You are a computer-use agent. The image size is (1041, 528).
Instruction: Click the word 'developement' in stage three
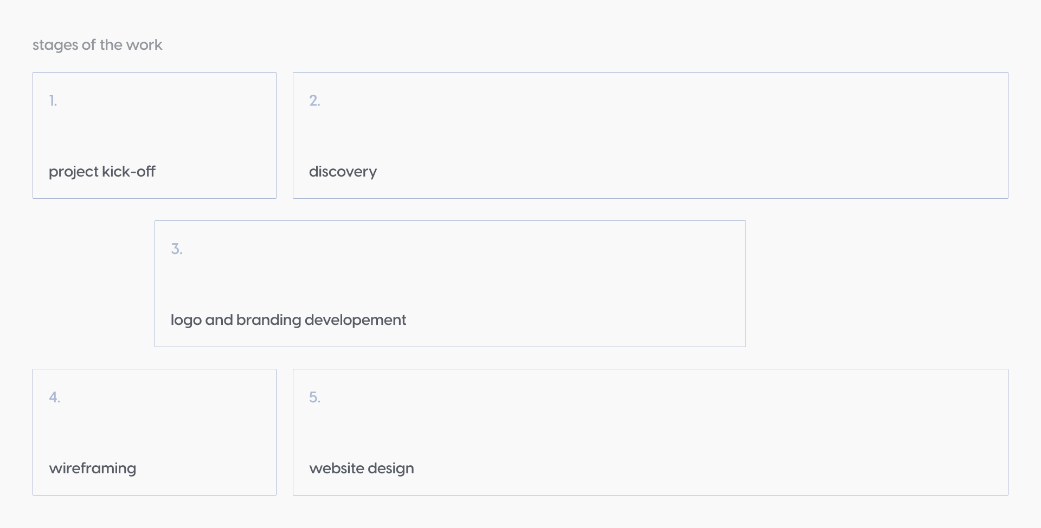[x=355, y=320]
